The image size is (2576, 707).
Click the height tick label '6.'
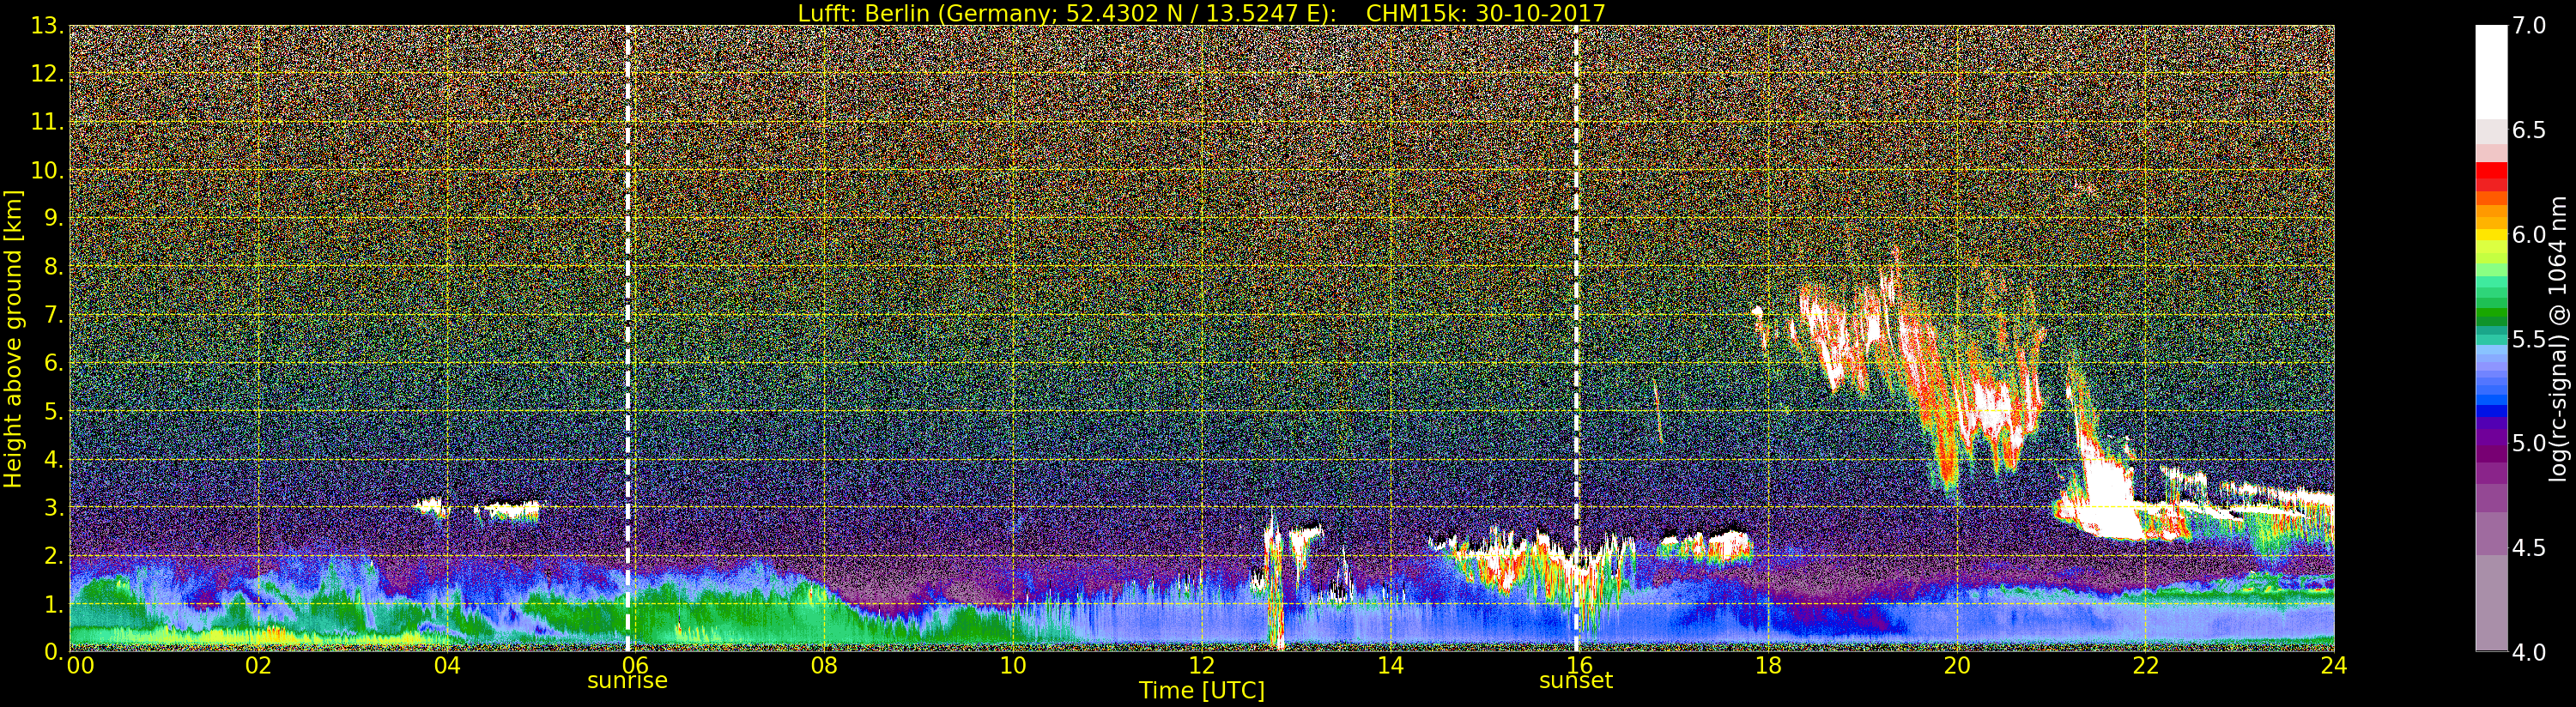click(53, 363)
